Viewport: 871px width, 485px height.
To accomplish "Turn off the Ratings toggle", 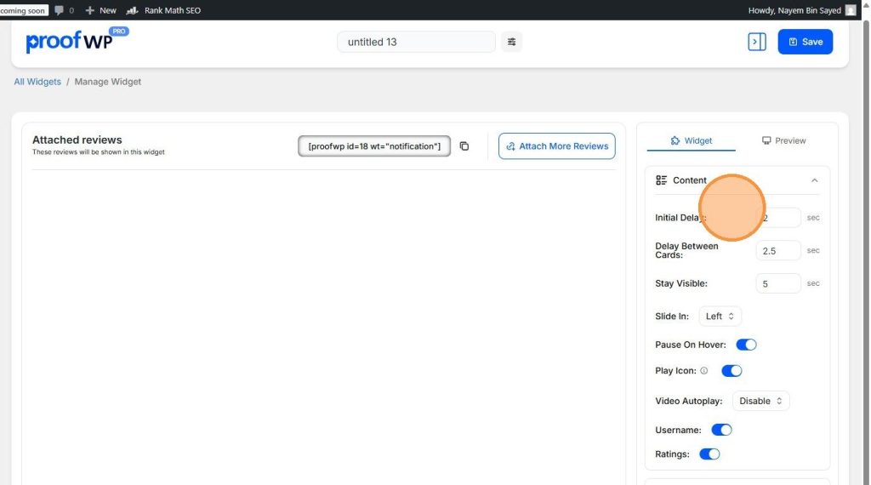I will (709, 454).
